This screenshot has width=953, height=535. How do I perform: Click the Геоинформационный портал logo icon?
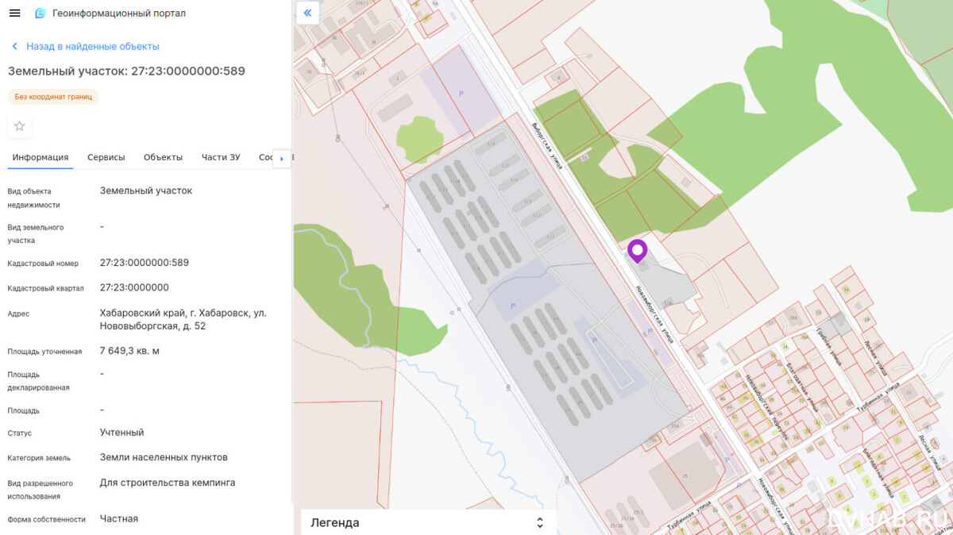41,13
